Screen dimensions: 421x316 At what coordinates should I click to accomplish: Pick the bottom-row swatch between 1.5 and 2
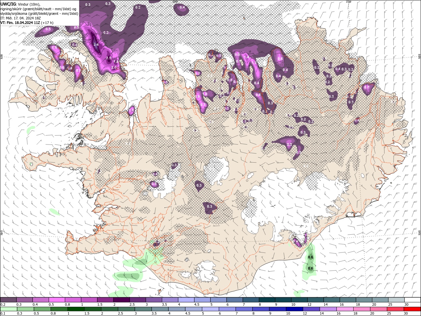pyautogui.click(x=93, y=309)
